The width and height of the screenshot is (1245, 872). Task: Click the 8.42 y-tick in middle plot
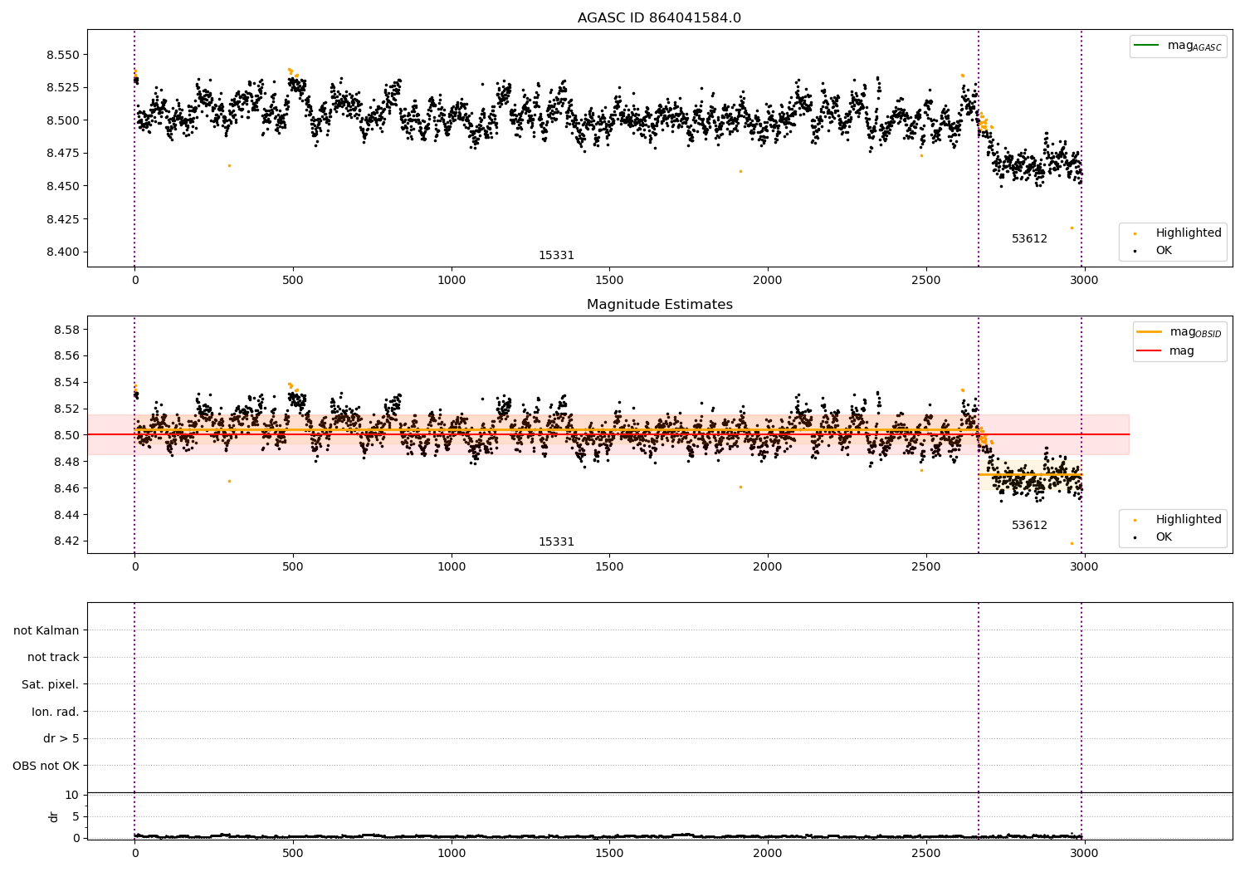66,541
